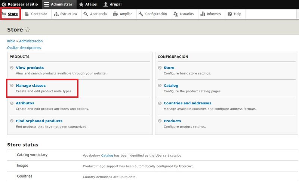Image resolution: width=299 pixels, height=184 pixels.
Task: Click the shopping cart Store icon
Action: [4, 14]
